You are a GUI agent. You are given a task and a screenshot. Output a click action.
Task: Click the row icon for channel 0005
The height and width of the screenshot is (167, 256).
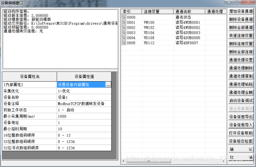(x=124, y=43)
